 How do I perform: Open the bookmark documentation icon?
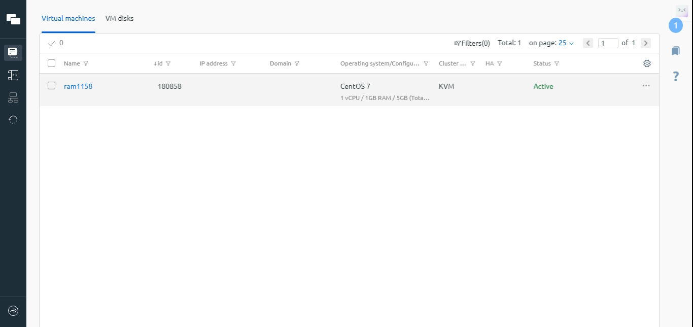pos(675,51)
